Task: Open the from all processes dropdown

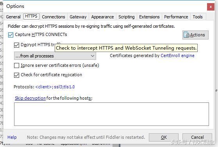Action: (x=55, y=56)
